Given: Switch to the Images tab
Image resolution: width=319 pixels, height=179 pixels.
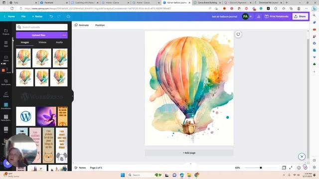Looking at the screenshot, I should click(24, 42).
